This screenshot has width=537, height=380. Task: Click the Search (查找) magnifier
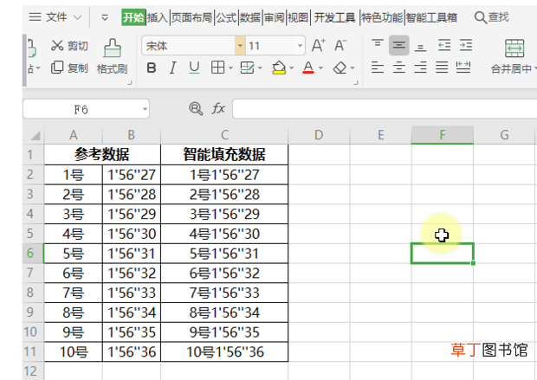coord(481,17)
